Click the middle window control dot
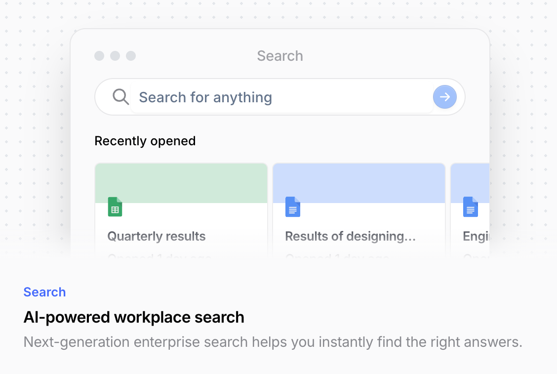 (x=115, y=56)
